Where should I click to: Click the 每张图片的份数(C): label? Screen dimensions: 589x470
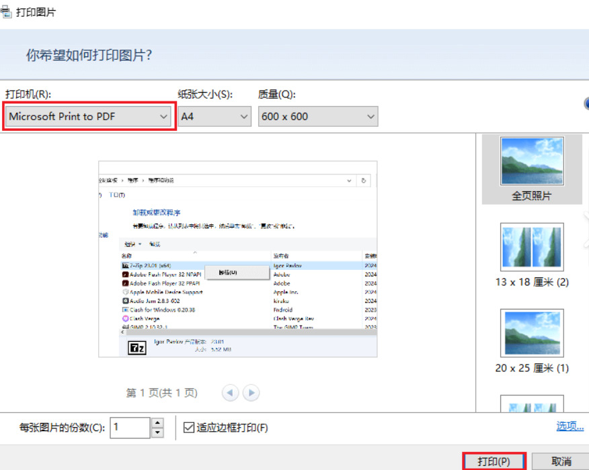62,427
